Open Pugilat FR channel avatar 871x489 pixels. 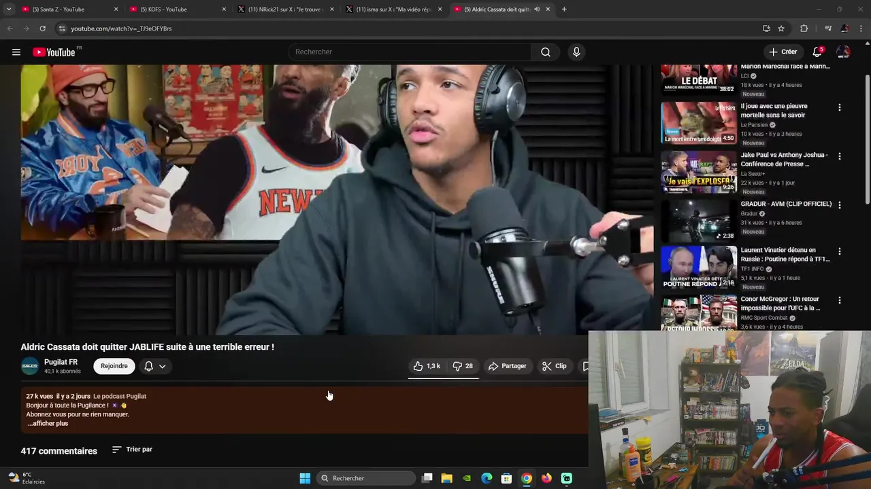tap(30, 366)
